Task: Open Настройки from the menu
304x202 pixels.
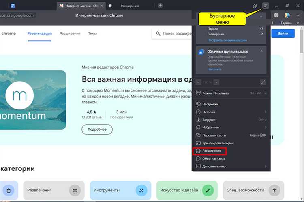Action: tap(210, 104)
